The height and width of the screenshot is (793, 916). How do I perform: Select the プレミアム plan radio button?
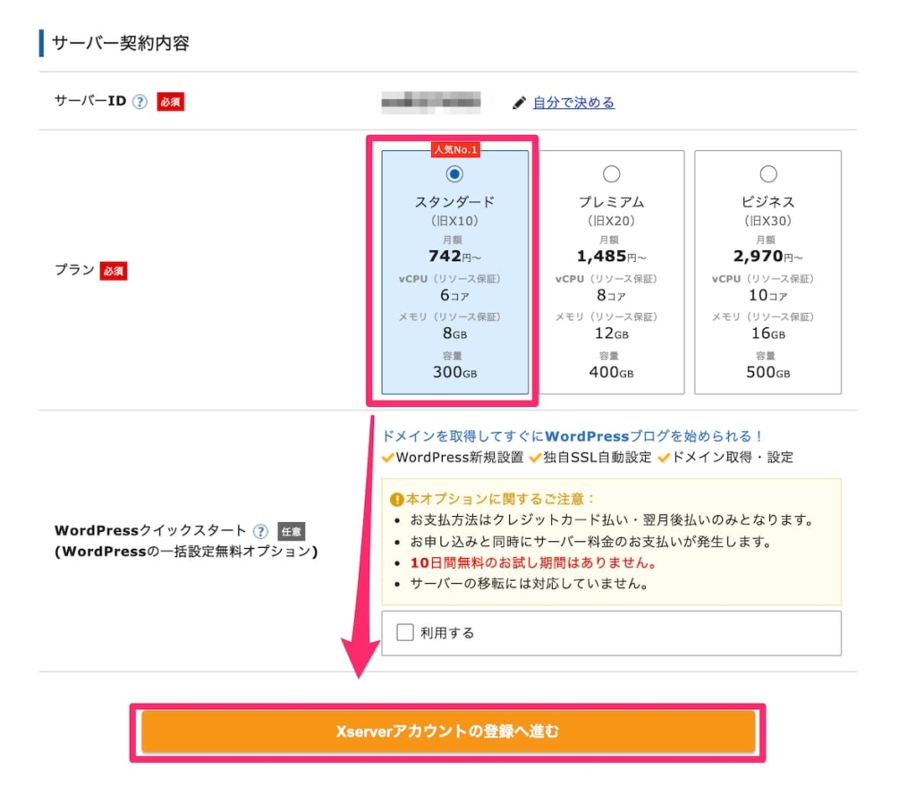click(611, 174)
